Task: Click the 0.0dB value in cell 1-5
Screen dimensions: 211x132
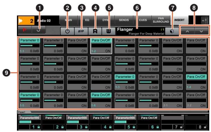Action: pos(35,106)
